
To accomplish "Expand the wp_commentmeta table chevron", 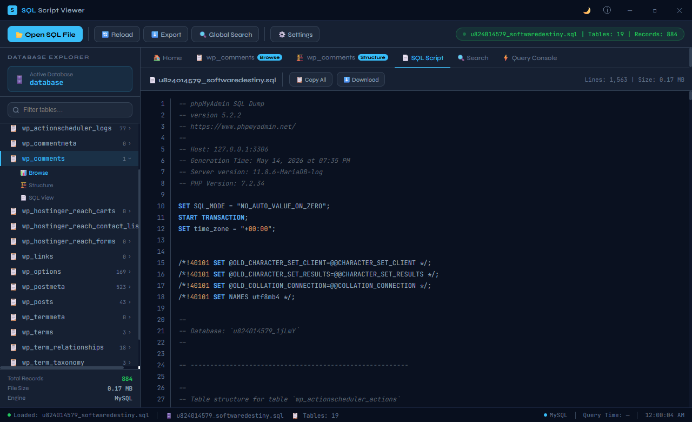I will point(130,143).
